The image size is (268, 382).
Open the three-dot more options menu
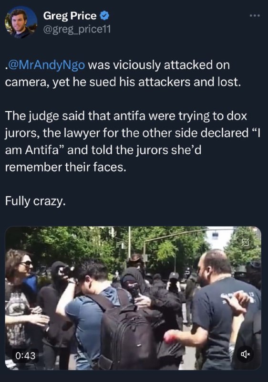[x=255, y=16]
